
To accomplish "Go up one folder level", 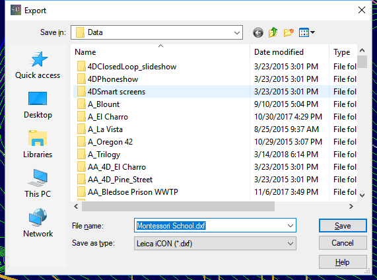I will coord(273,32).
